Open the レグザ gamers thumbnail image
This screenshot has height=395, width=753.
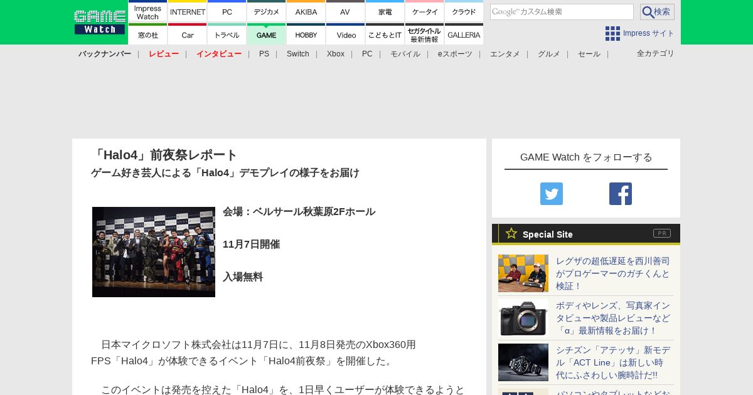(523, 273)
